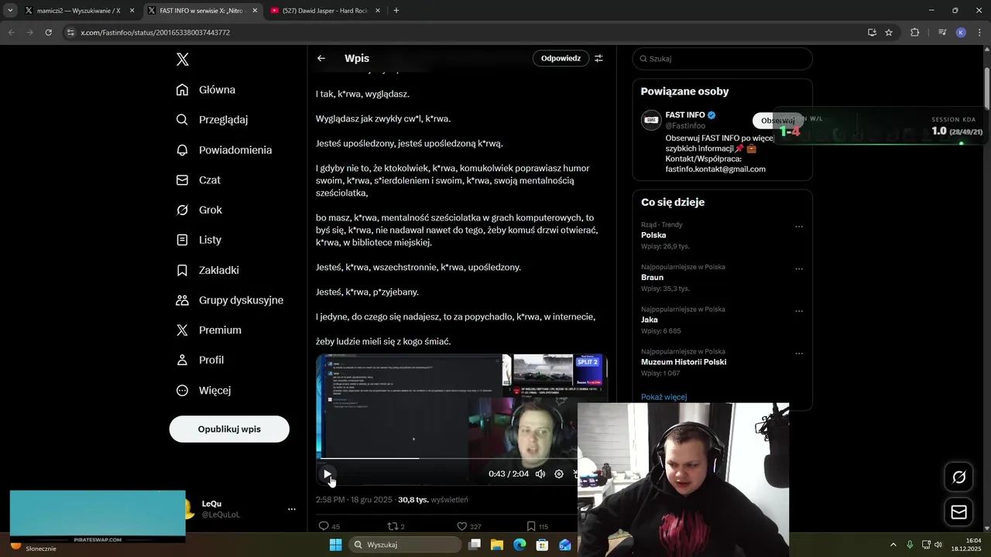Open more options for Jaka trend
This screenshot has height=557, width=991.
(799, 311)
